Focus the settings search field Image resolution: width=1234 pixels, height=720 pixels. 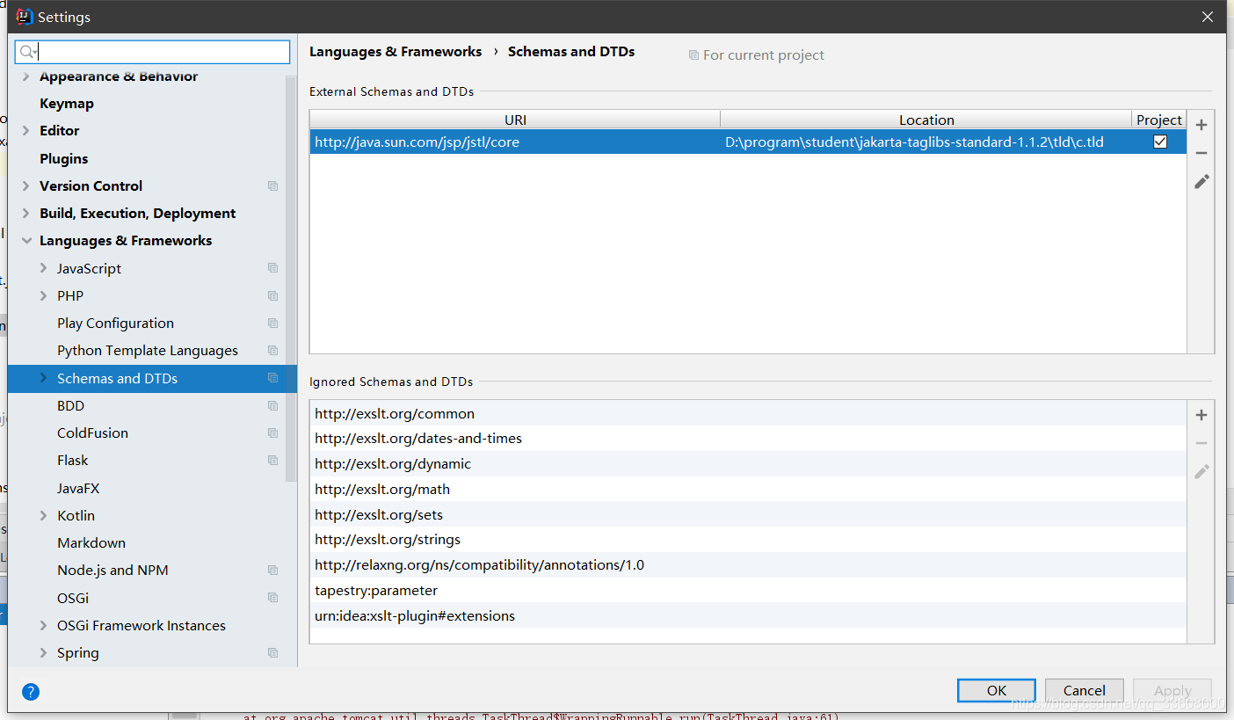152,52
